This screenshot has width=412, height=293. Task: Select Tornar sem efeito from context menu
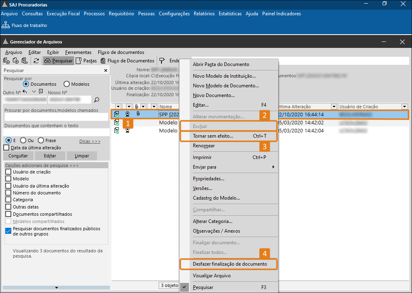(213, 136)
